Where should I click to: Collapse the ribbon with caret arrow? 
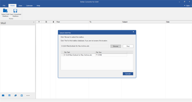point(185,6)
